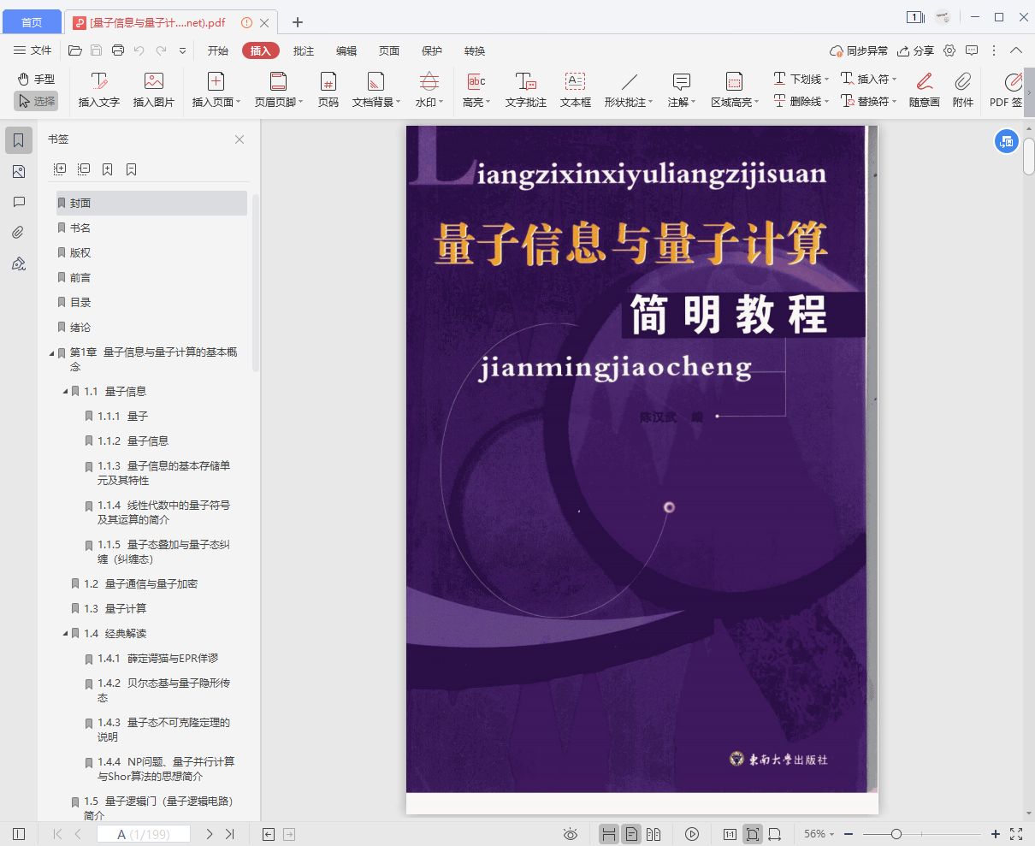Collapse all bookmarks icon
This screenshot has height=846, width=1035.
[x=84, y=169]
